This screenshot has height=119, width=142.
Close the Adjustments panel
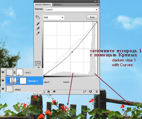pos(98,1)
